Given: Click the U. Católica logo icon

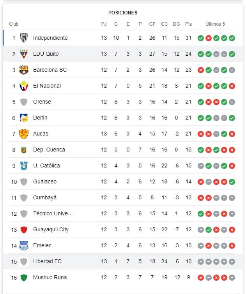Looking at the screenshot, I should click(x=24, y=165).
